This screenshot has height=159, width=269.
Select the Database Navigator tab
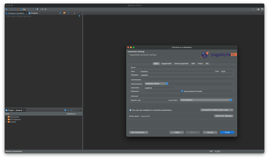point(16,13)
